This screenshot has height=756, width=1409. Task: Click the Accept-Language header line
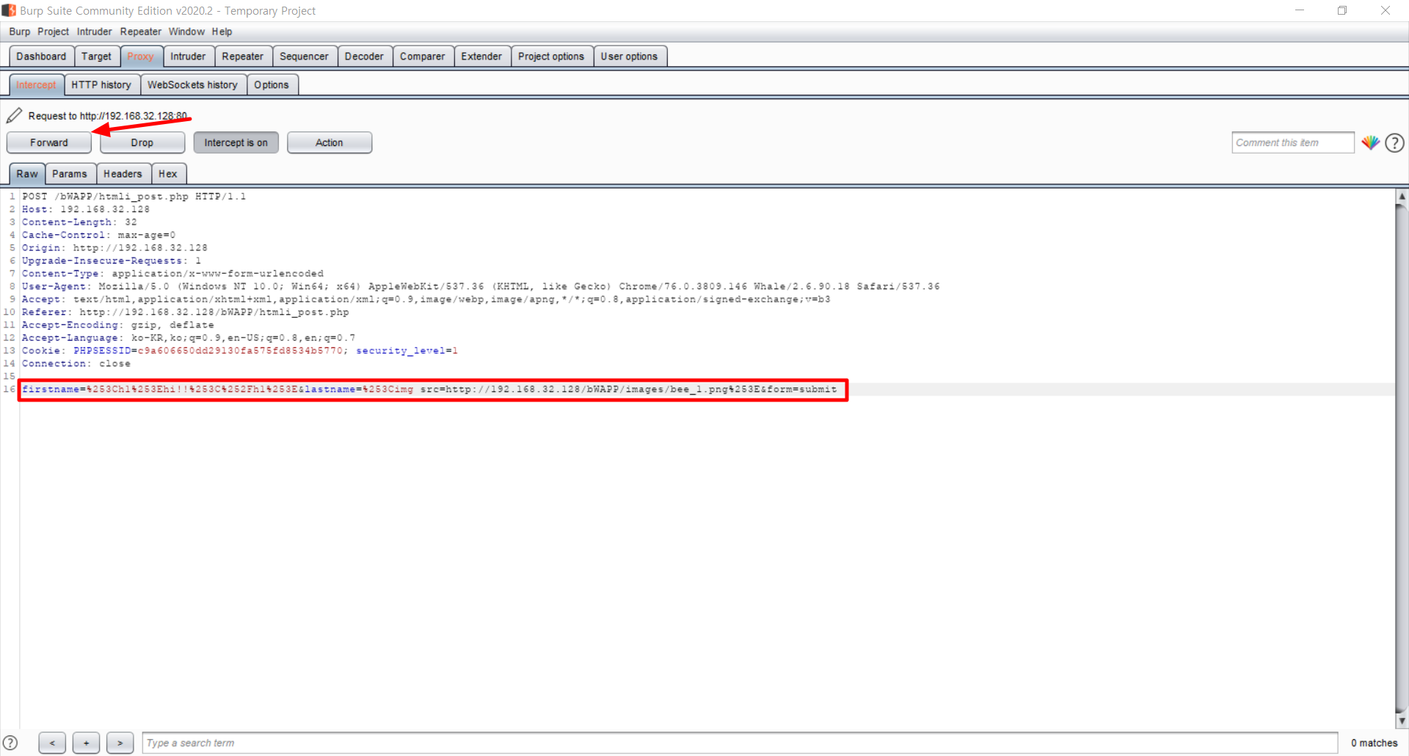pos(189,338)
